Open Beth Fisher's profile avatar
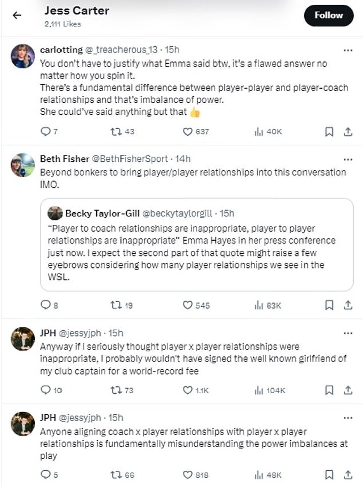Viewport: 363px width, 487px height. tap(22, 165)
